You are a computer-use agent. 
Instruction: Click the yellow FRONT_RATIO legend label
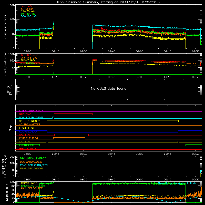pos(29,183)
